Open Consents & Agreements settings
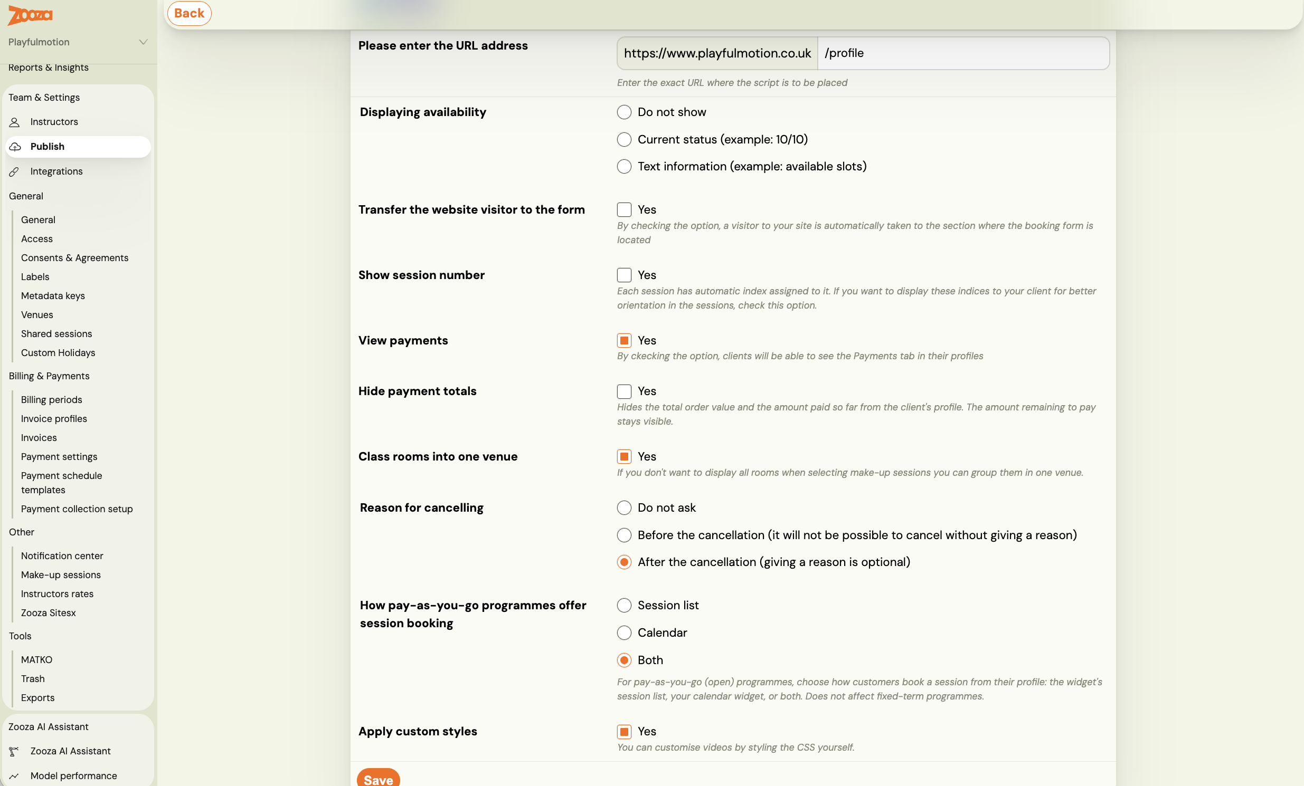The height and width of the screenshot is (786, 1304). [x=74, y=258]
